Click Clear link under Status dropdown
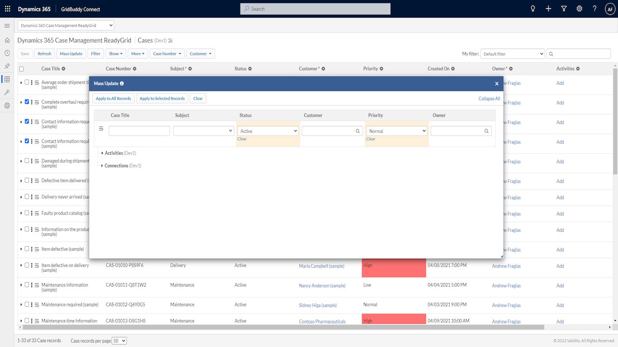 click(242, 139)
